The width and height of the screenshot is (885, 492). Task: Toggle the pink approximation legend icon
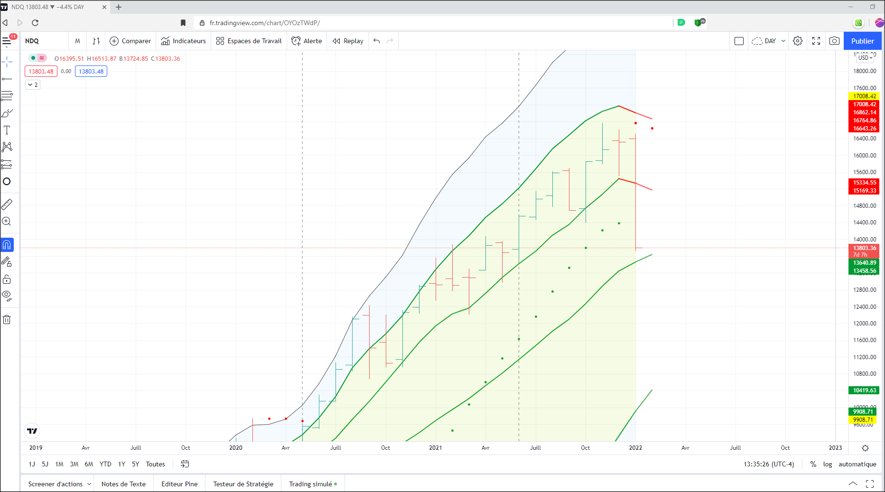[42, 58]
